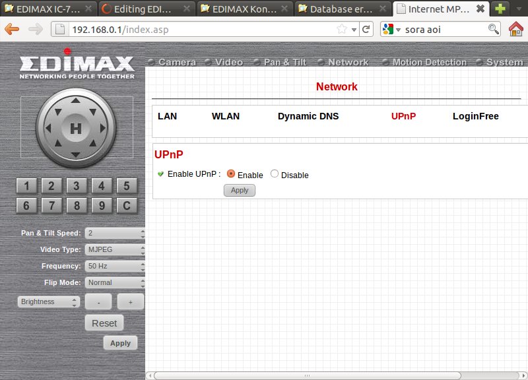Open Pan & Tilt Speed dropdown

pos(115,233)
